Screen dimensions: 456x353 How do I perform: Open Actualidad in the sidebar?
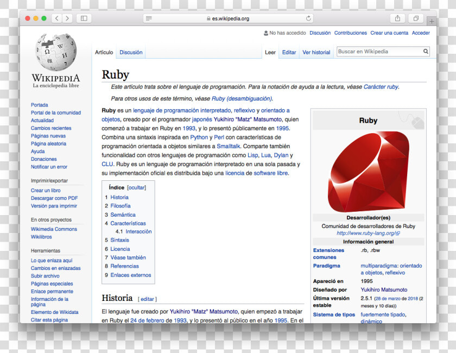click(42, 120)
